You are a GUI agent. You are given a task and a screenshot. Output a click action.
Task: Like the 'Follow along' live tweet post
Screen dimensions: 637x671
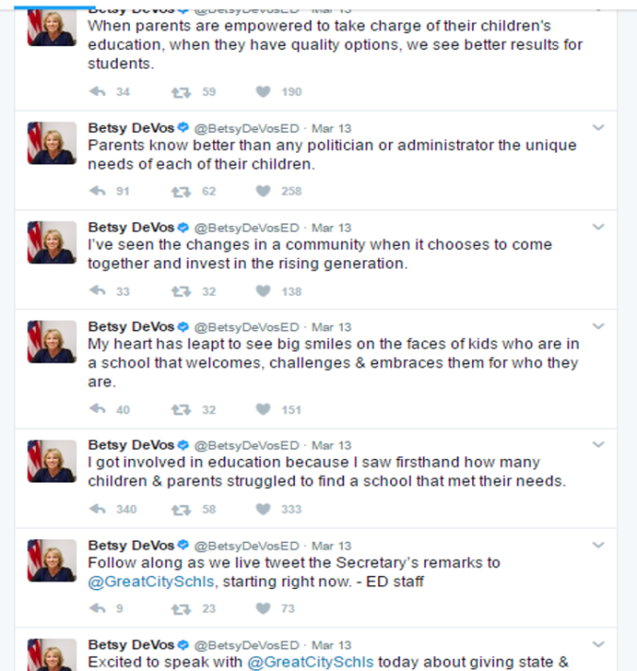[x=264, y=608]
